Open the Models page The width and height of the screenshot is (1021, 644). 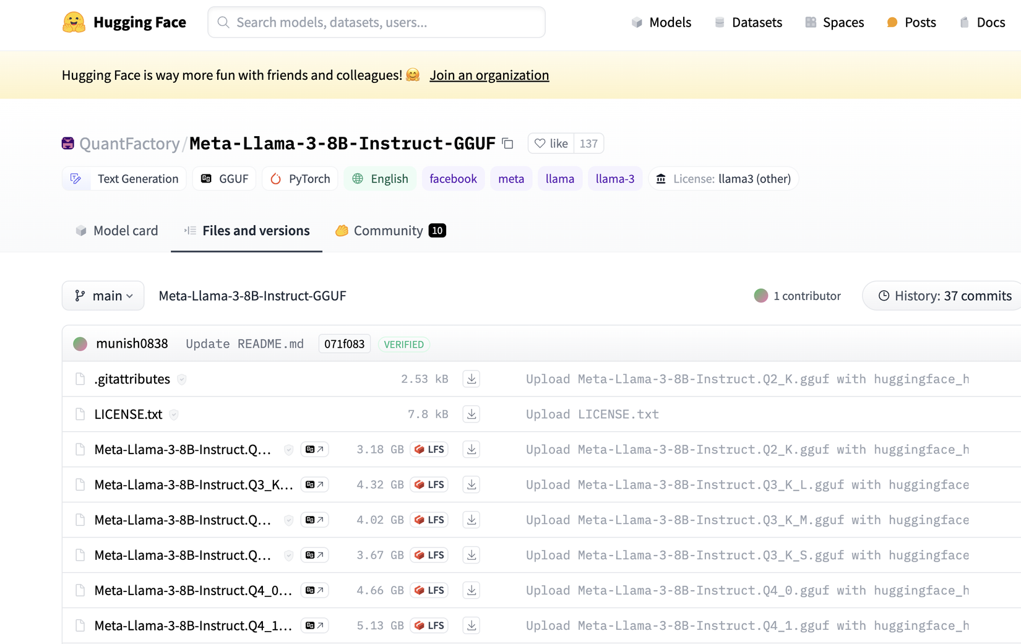[x=661, y=22]
